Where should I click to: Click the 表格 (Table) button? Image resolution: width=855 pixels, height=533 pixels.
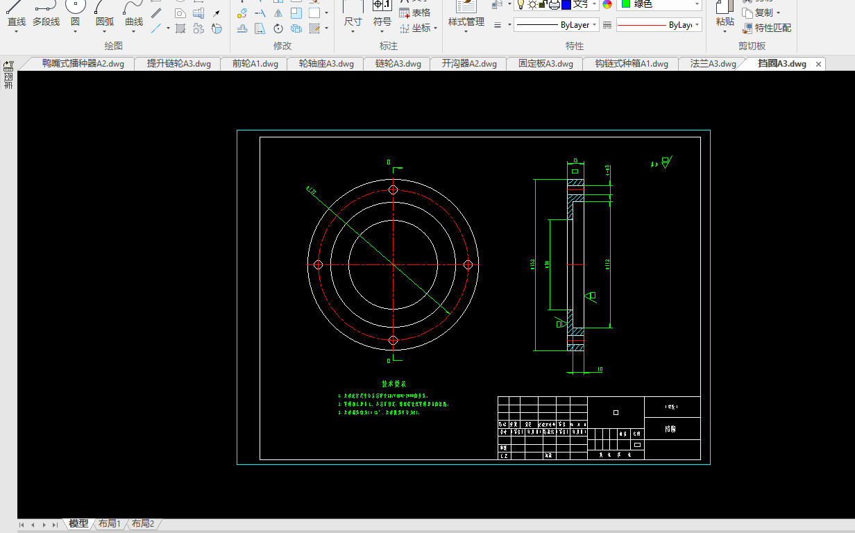[x=415, y=12]
